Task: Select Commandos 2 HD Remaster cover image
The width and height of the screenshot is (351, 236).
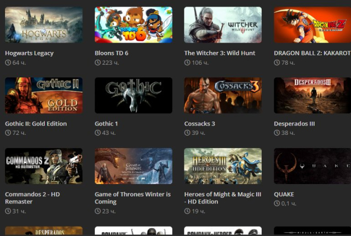Action: (x=44, y=166)
